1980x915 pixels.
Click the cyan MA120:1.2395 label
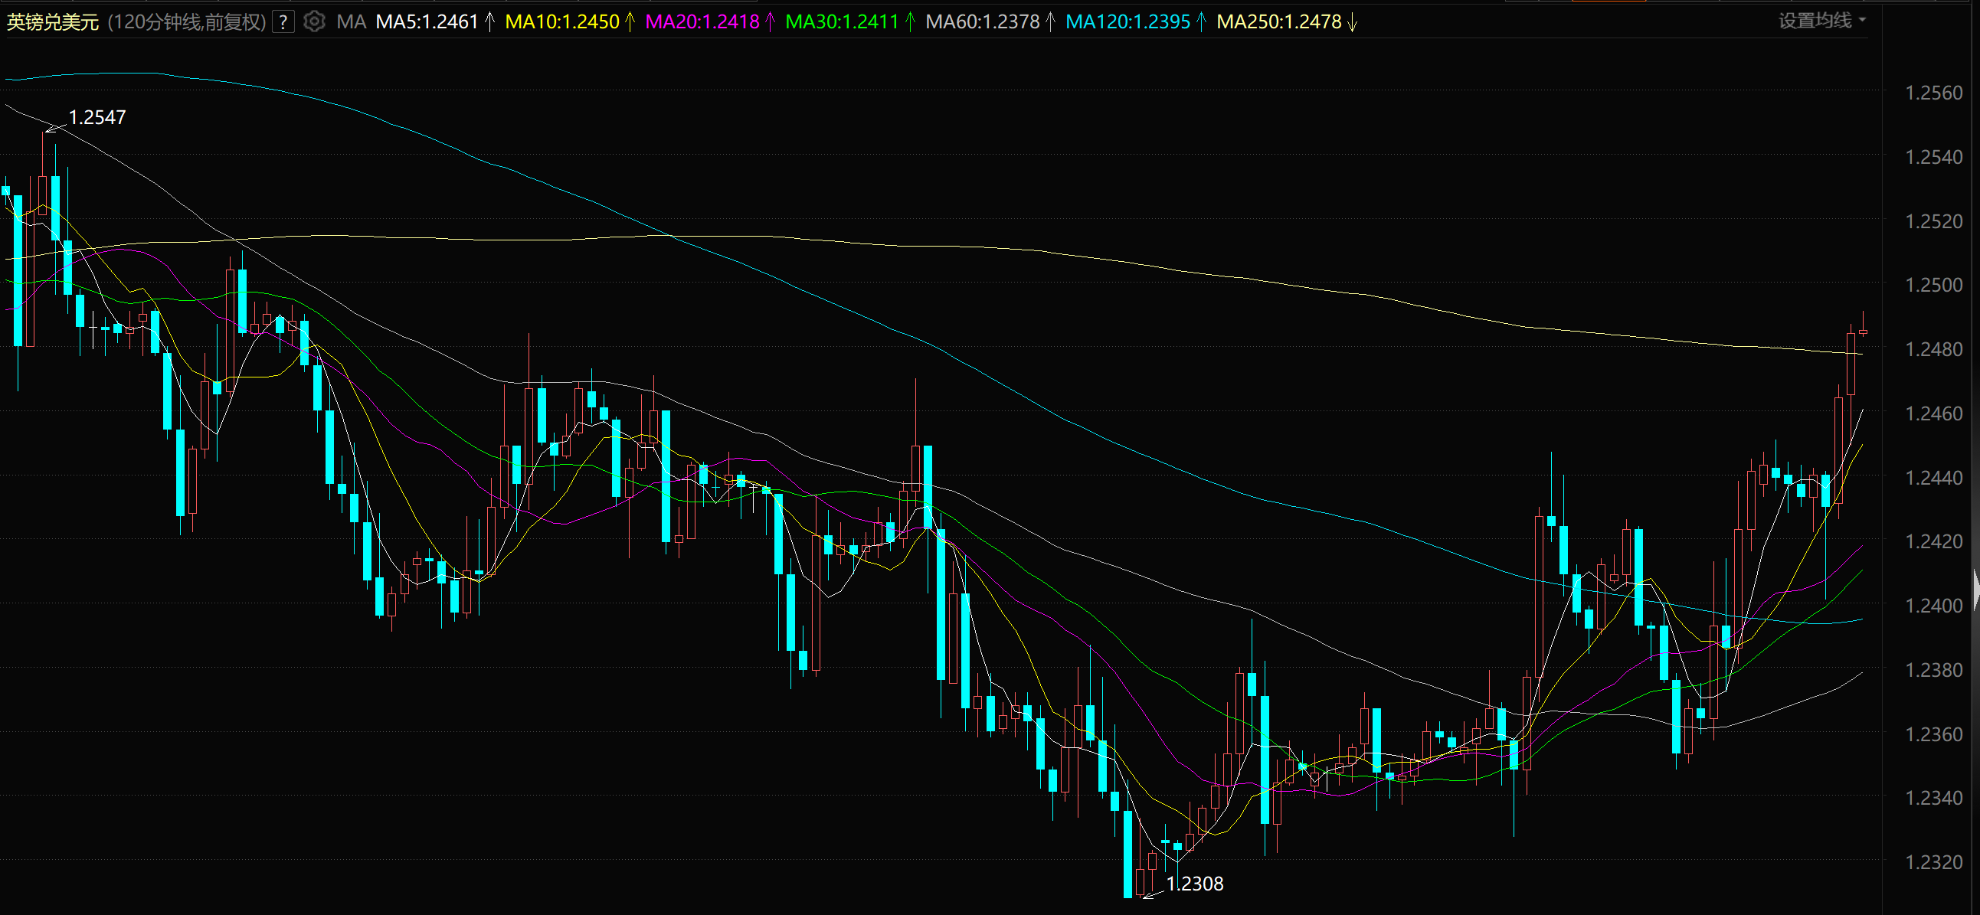(x=1127, y=22)
